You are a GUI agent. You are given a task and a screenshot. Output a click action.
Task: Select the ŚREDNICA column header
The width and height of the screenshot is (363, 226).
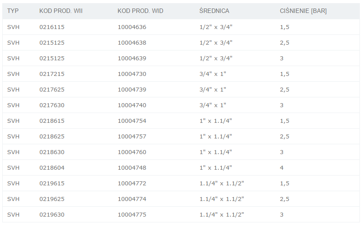tap(214, 11)
